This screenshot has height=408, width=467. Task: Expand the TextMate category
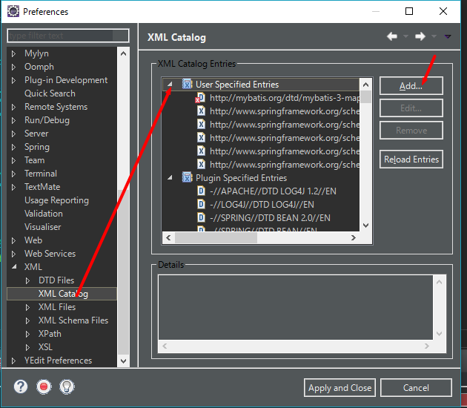(13, 187)
